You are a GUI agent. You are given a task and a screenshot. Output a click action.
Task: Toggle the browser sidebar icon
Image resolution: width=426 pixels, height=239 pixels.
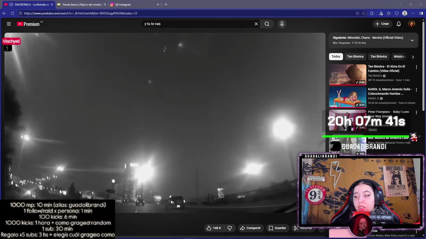click(x=421, y=13)
